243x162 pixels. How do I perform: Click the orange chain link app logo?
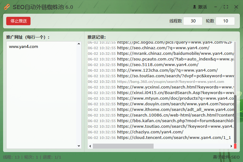[7, 7]
